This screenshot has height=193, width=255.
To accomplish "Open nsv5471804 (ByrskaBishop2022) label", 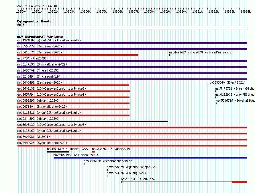I will [42, 107].
